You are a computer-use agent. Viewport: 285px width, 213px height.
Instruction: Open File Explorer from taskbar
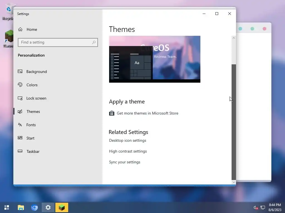[x=21, y=207]
